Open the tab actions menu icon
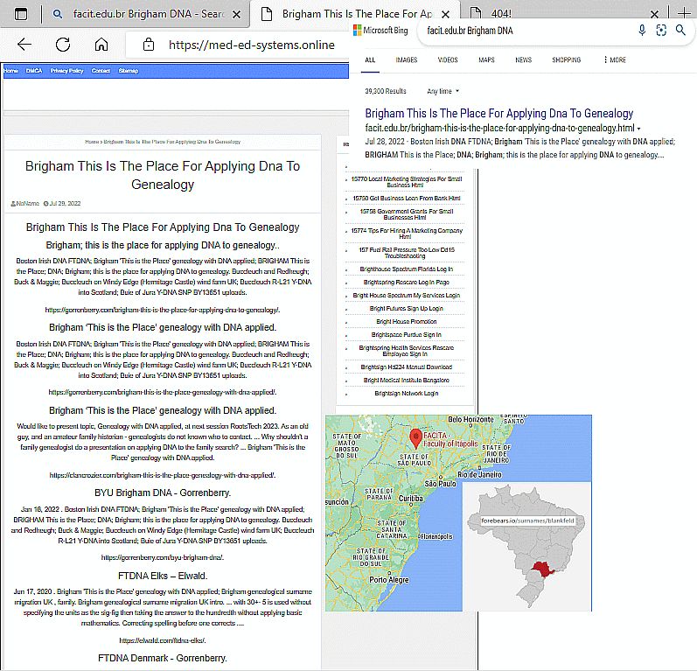Viewport: 697px width, 671px height. click(x=21, y=14)
